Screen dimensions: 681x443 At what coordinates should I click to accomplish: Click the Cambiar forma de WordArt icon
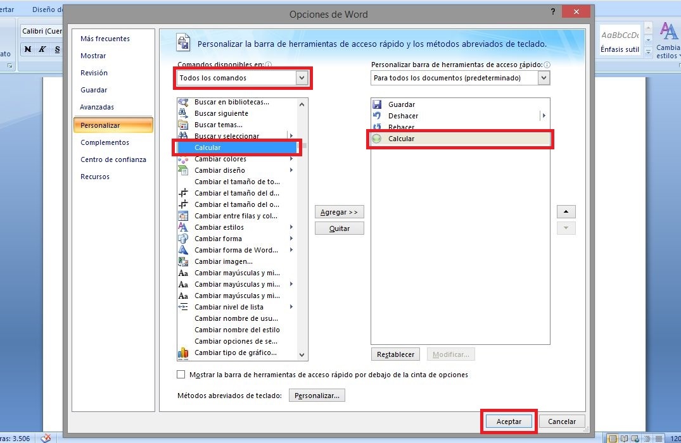coord(183,250)
